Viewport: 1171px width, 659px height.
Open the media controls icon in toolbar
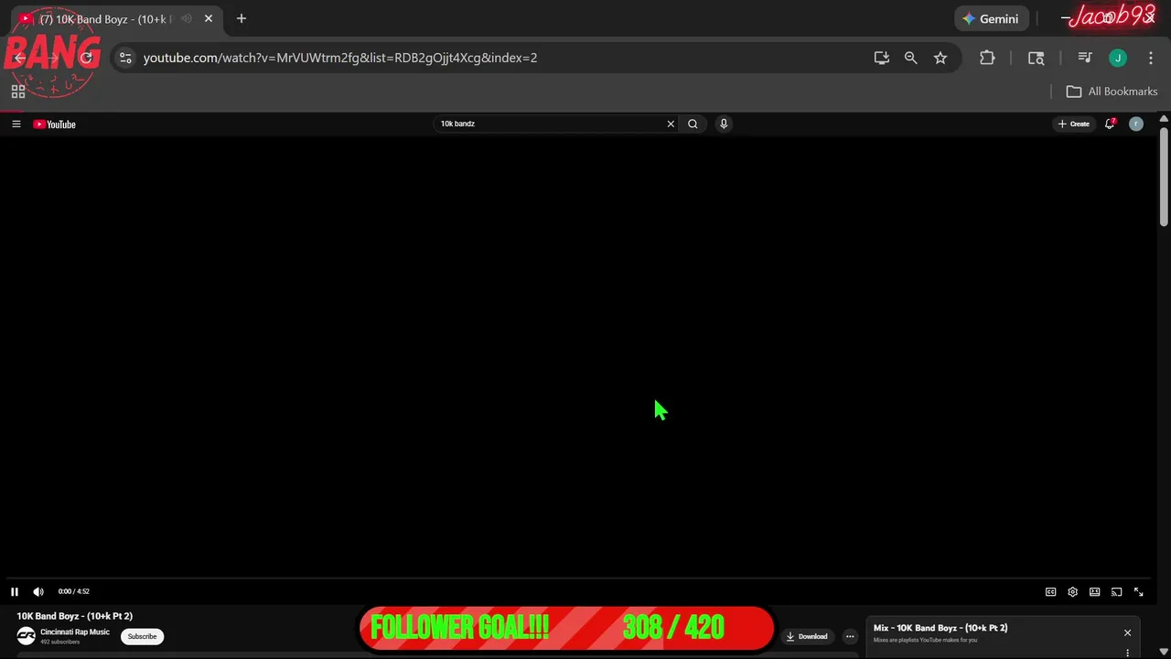tap(1085, 58)
